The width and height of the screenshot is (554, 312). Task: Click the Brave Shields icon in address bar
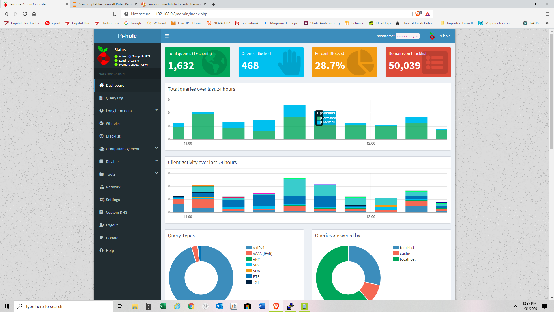(x=418, y=14)
